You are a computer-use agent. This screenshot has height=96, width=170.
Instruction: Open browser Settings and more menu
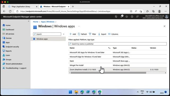point(165,11)
